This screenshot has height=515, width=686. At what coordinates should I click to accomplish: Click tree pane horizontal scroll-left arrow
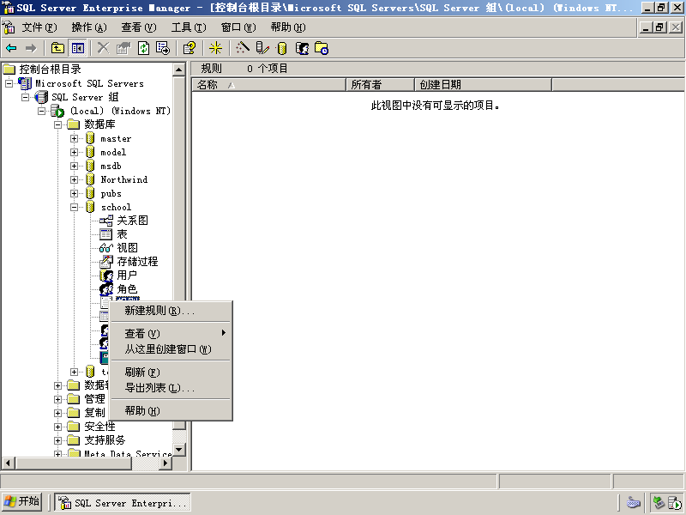coord(9,463)
